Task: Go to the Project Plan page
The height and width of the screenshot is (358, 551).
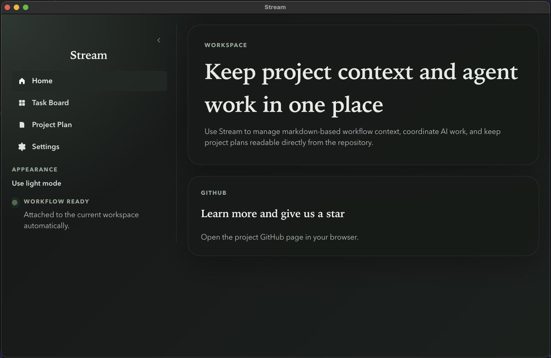Action: tap(89, 125)
